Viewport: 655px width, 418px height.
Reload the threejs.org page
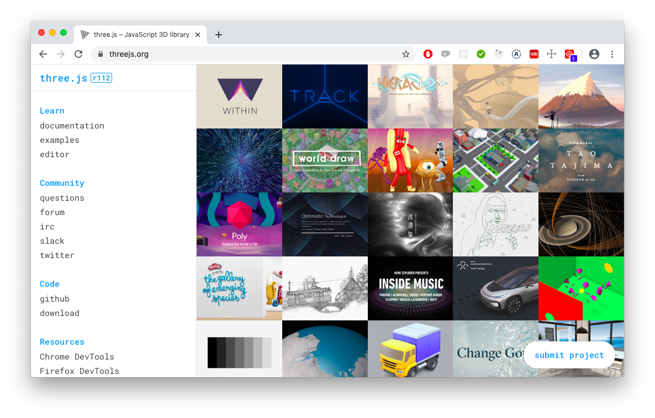[78, 54]
